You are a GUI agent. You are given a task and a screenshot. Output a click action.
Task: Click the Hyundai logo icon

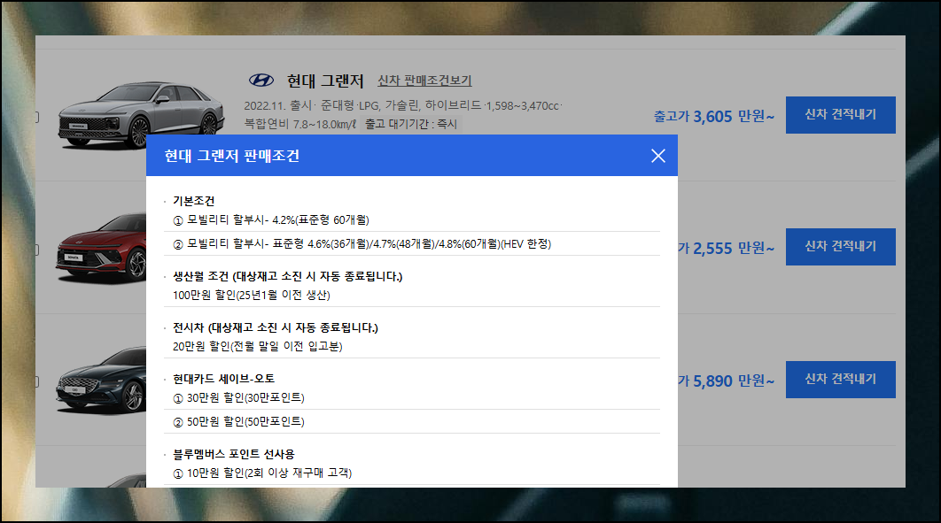261,81
